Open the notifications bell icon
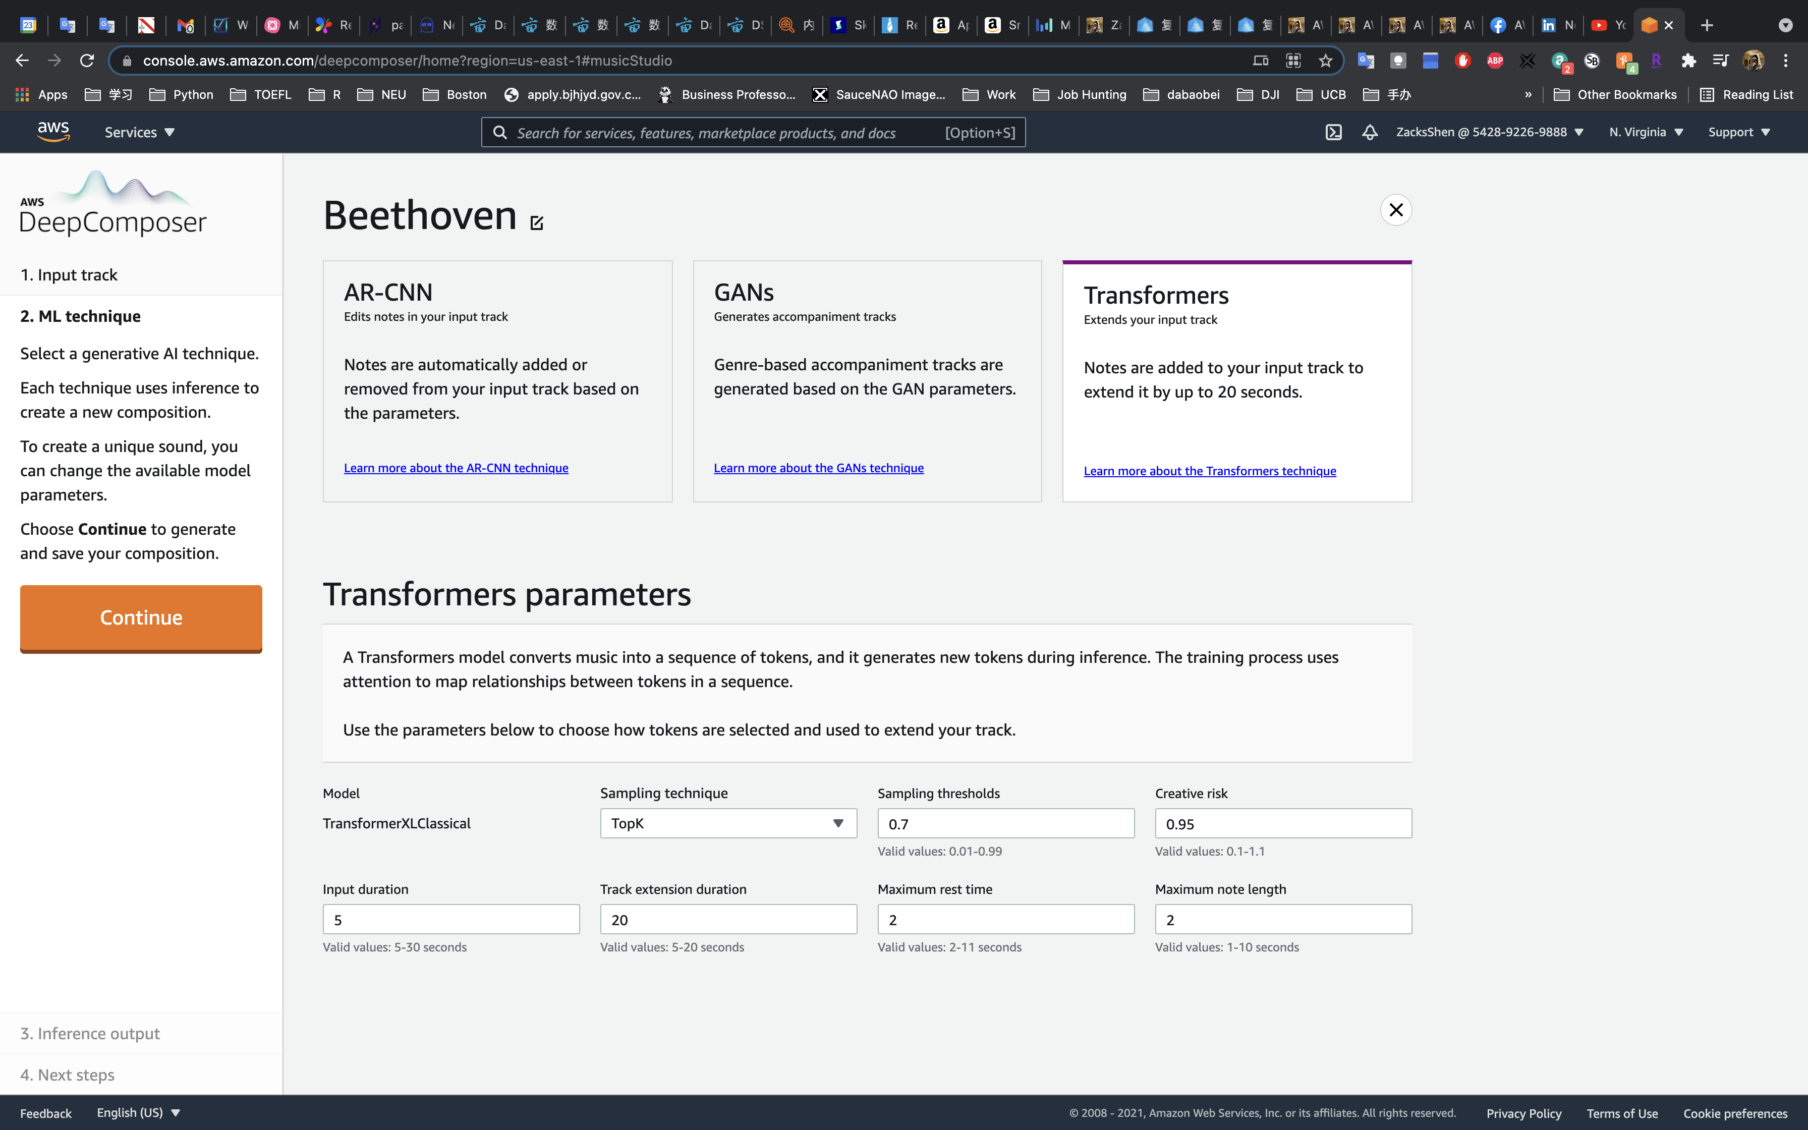 1370,132
